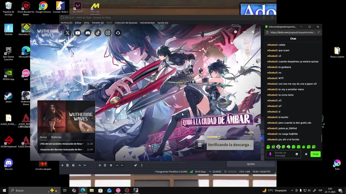
Task: Open the Paneles menu in OBS
Action: tap(98, 23)
